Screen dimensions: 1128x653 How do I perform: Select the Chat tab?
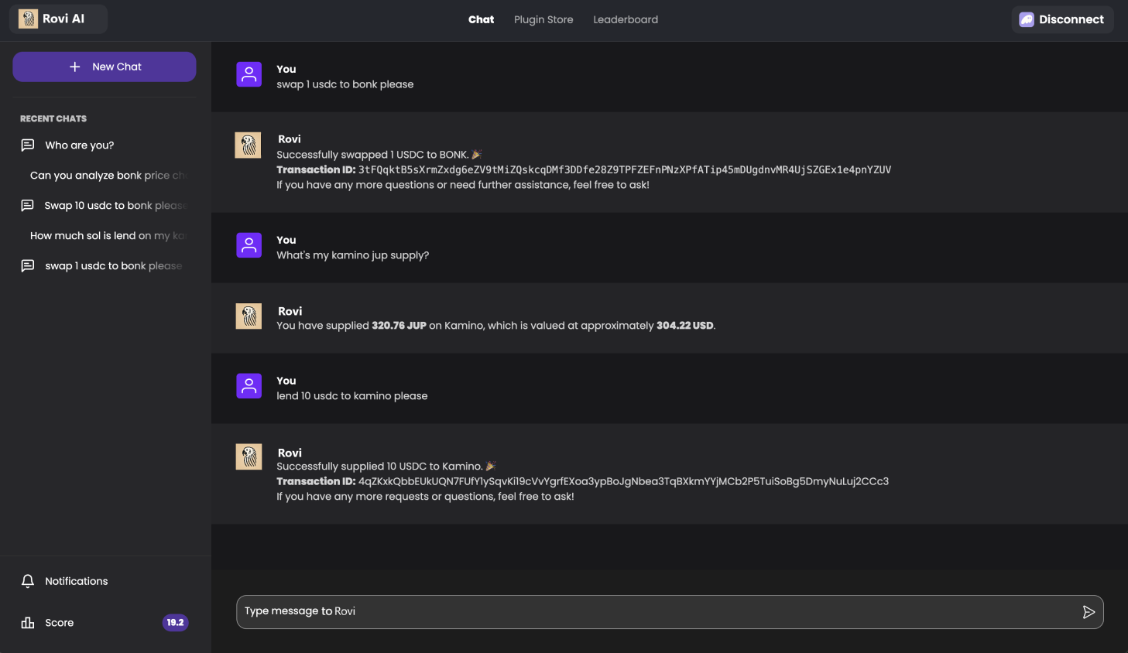click(481, 20)
